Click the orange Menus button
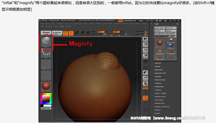 [x=121, y=21]
